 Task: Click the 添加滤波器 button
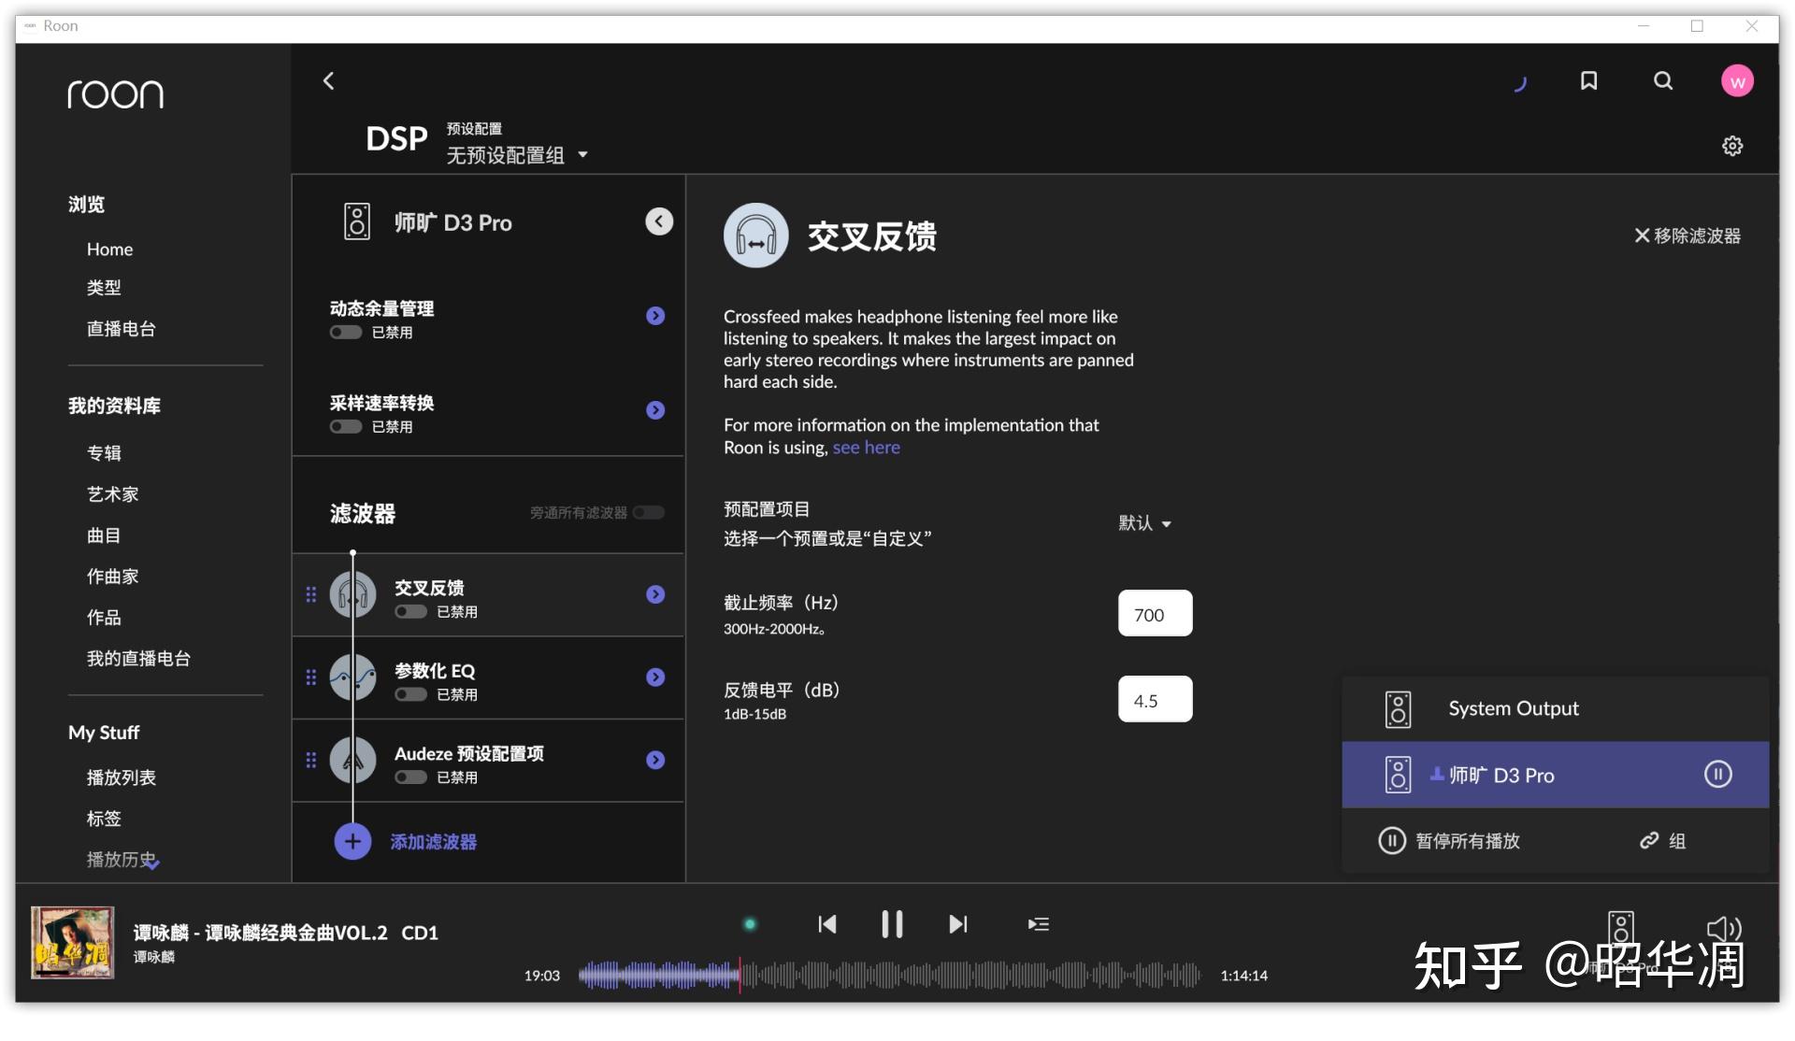[x=433, y=841]
